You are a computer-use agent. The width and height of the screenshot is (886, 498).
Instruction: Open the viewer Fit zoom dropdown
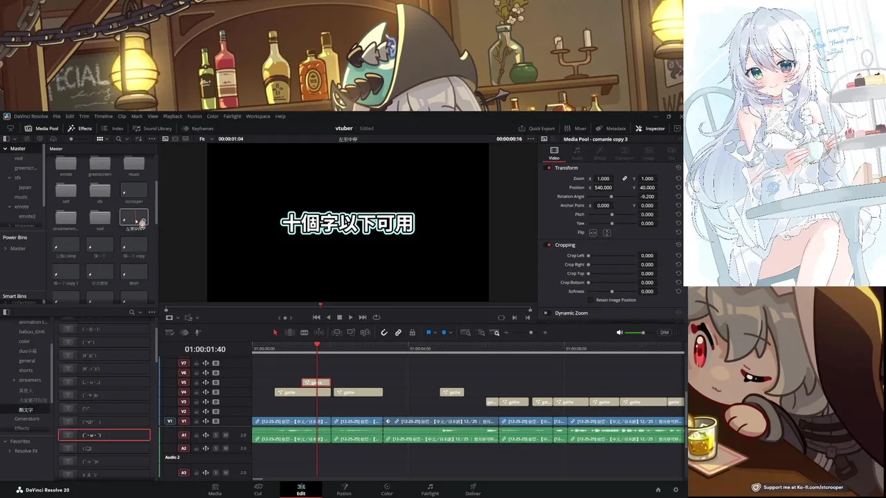click(206, 139)
